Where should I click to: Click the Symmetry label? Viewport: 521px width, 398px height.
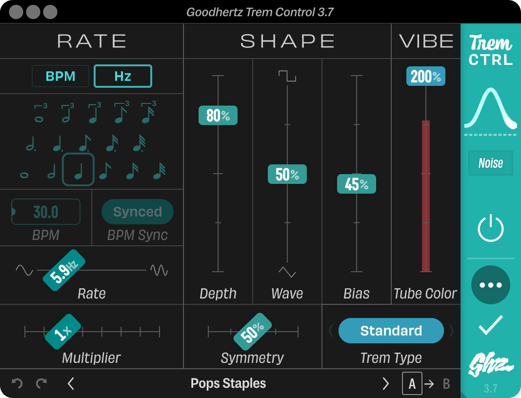point(253,358)
